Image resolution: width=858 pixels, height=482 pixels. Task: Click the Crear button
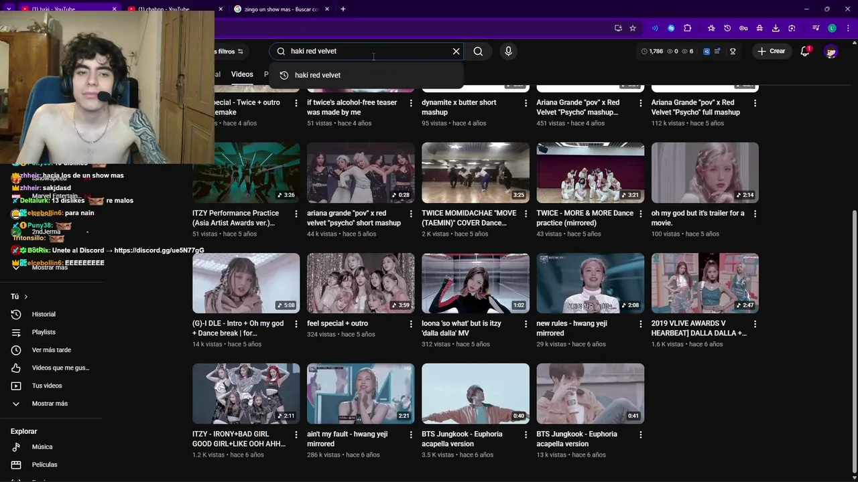pyautogui.click(x=771, y=51)
